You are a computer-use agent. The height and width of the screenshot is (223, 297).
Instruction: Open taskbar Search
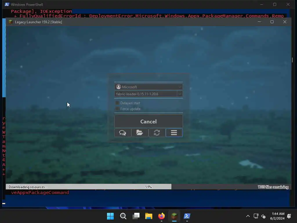123,216
